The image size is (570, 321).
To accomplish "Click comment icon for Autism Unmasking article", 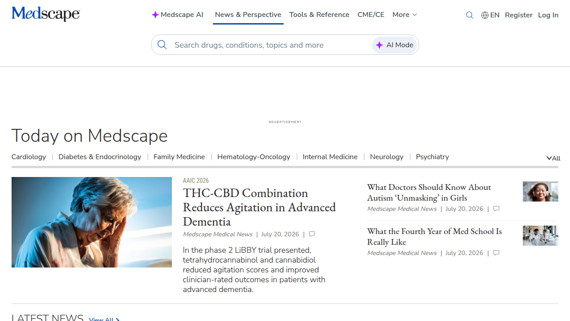I will tap(496, 209).
